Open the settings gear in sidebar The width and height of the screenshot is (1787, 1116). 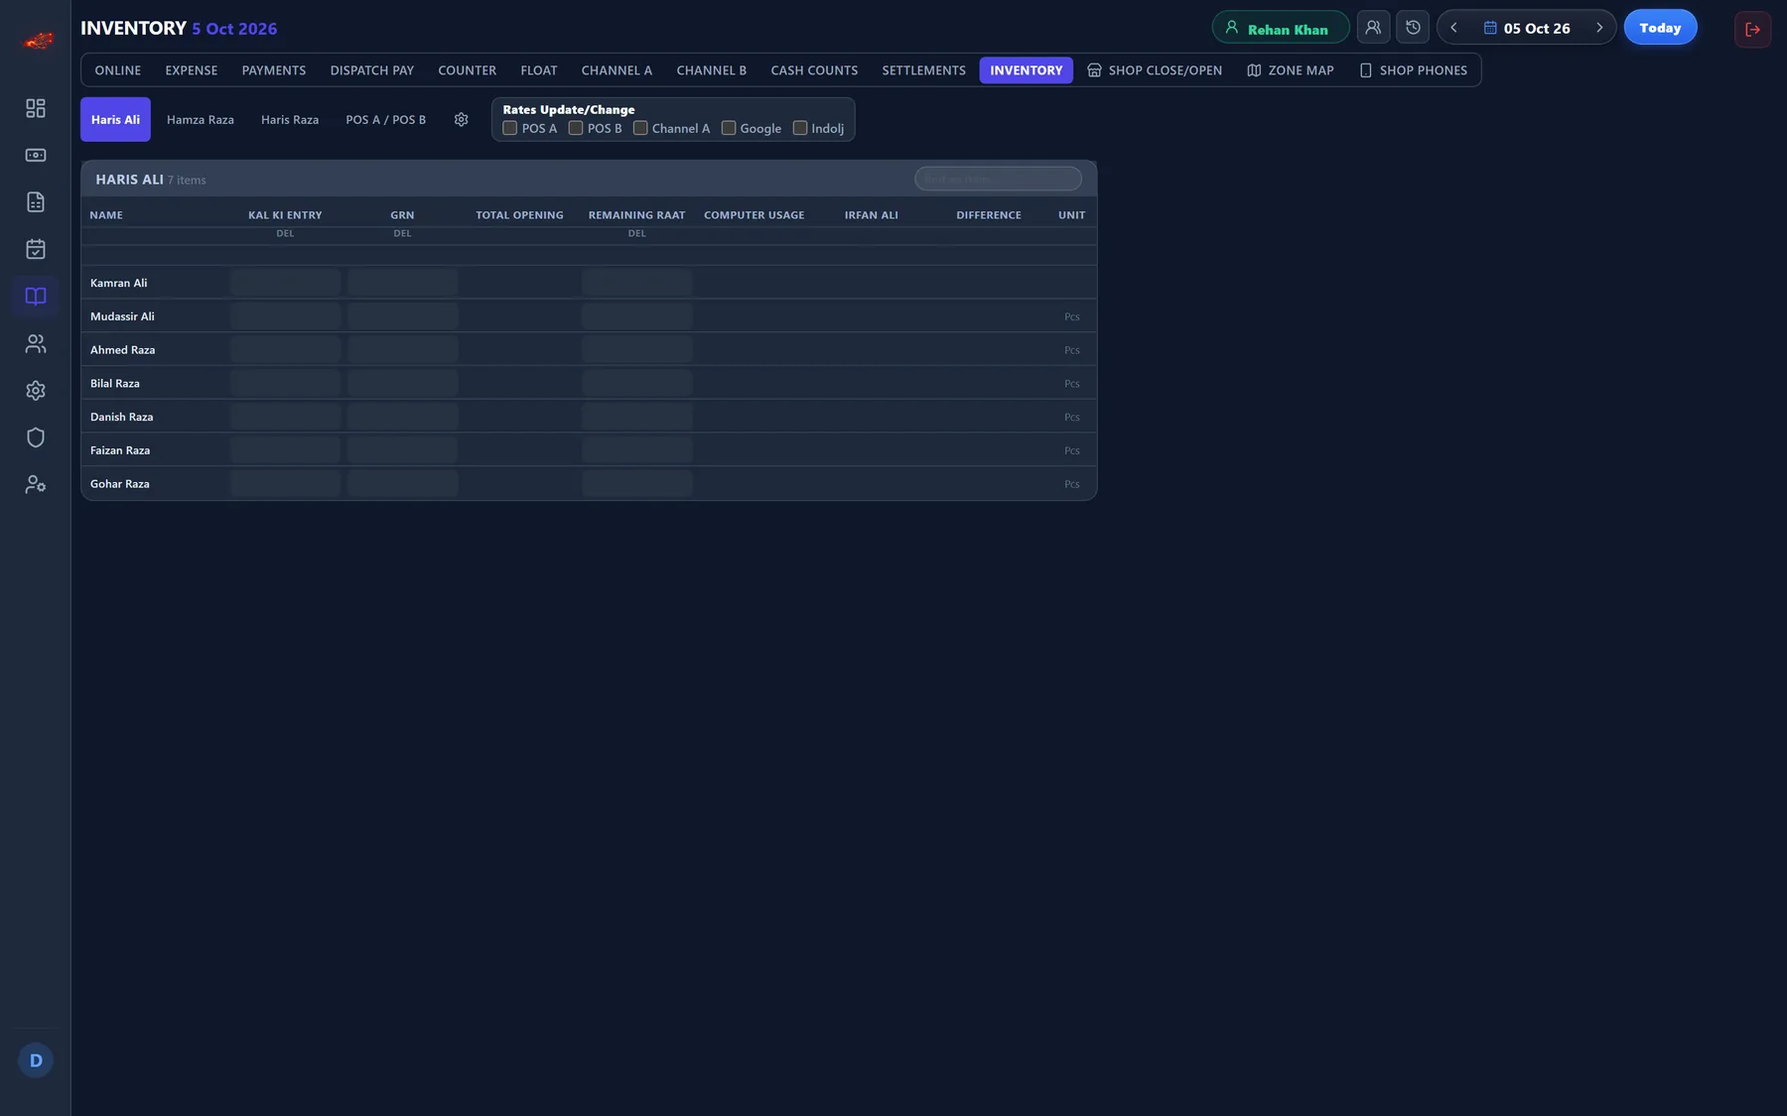pyautogui.click(x=36, y=391)
